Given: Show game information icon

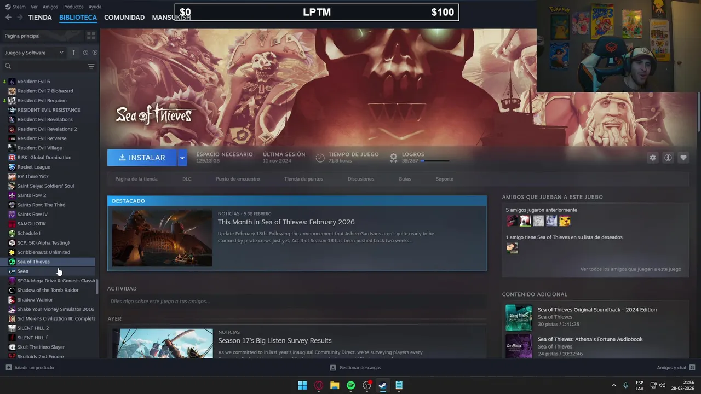Looking at the screenshot, I should click(668, 158).
